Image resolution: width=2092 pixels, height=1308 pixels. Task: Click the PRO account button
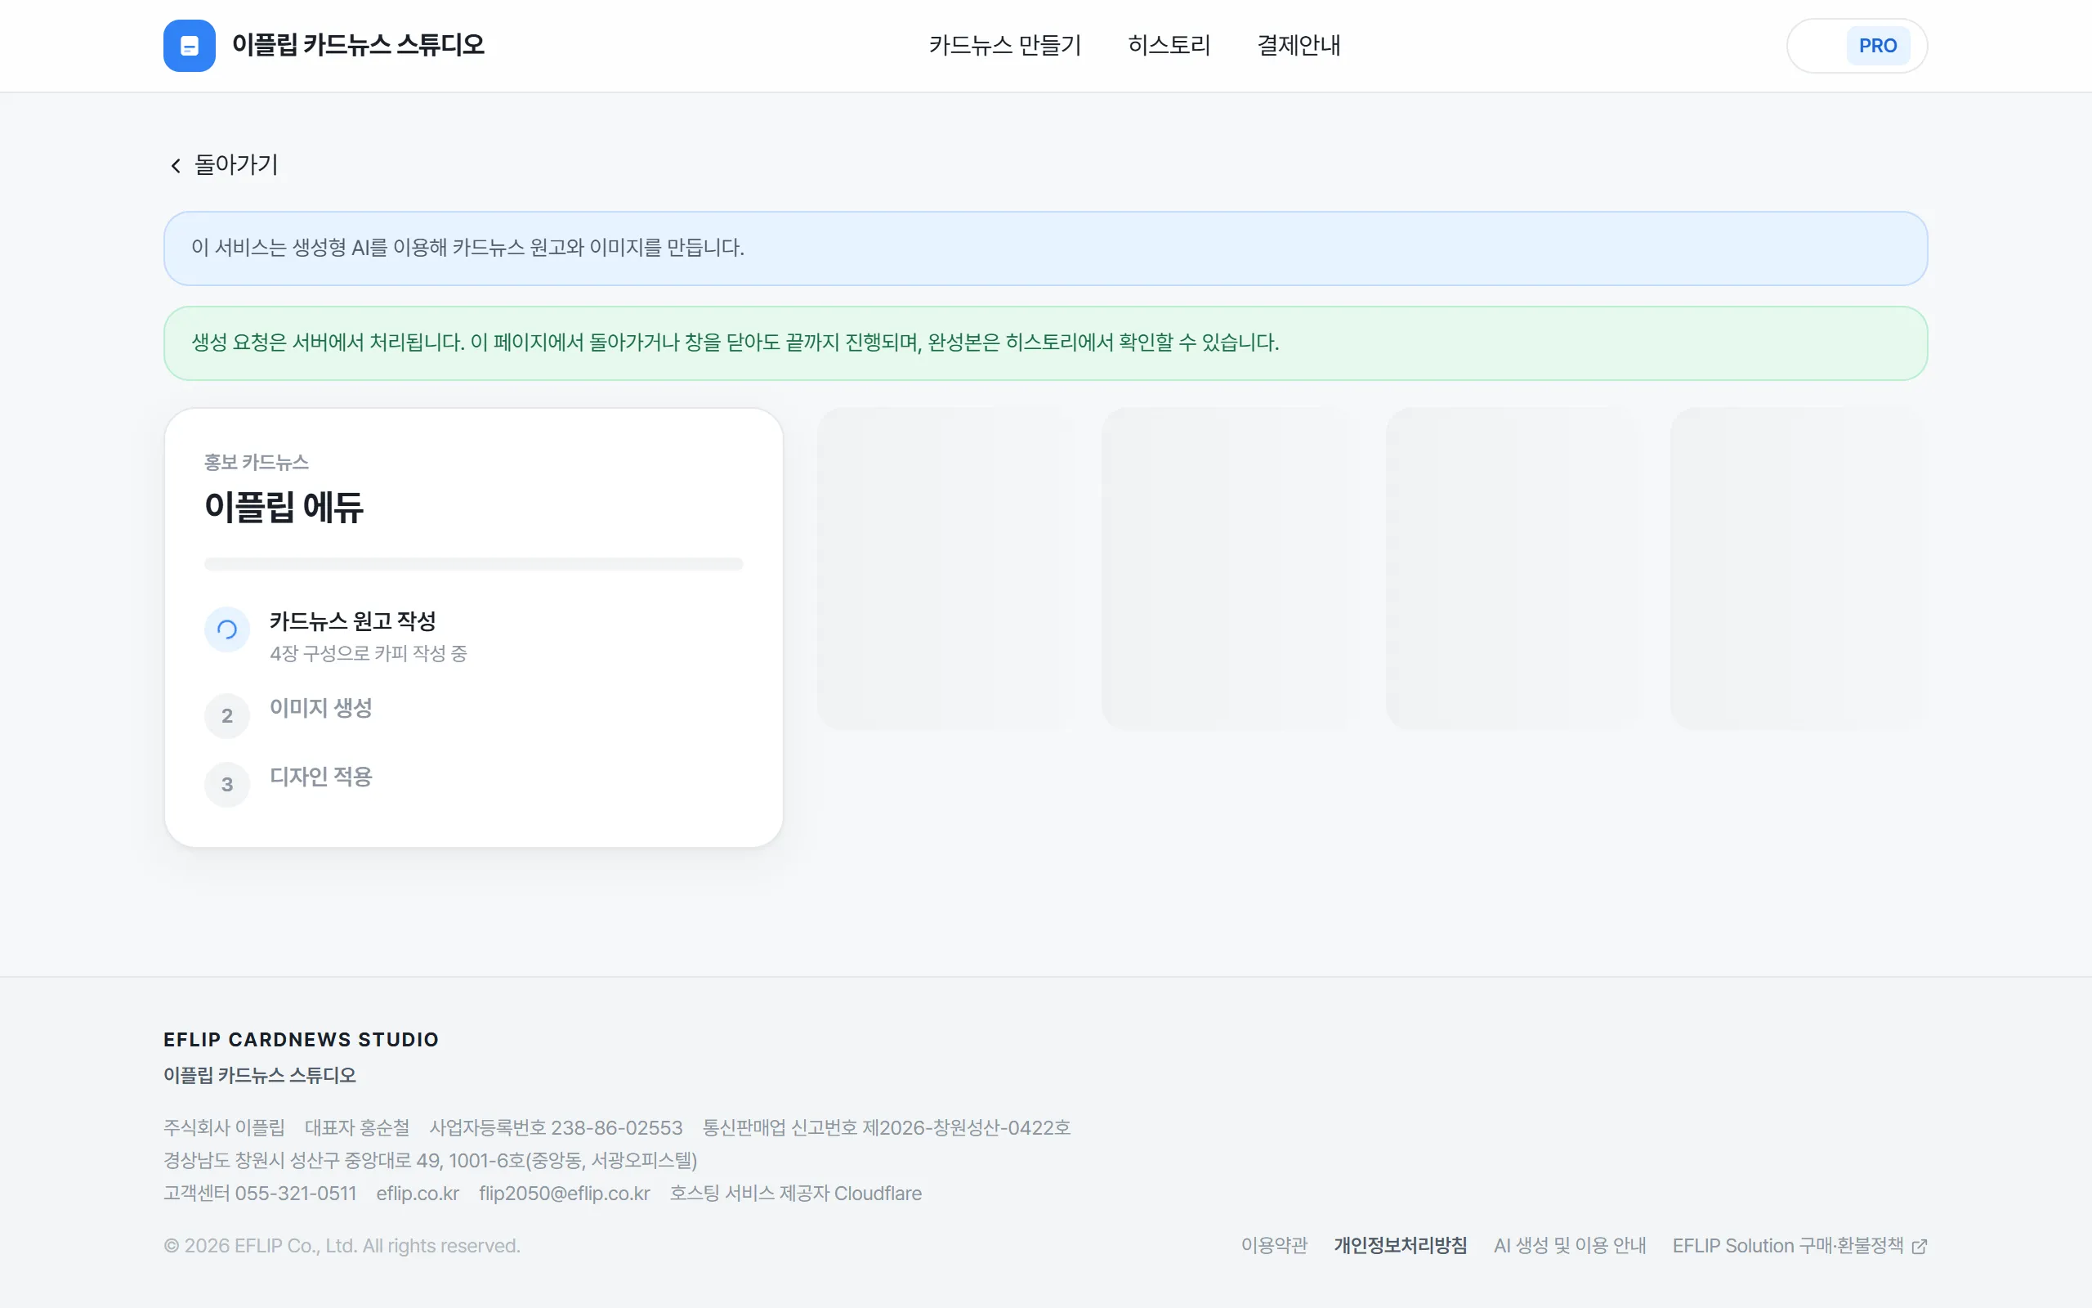tap(1857, 46)
